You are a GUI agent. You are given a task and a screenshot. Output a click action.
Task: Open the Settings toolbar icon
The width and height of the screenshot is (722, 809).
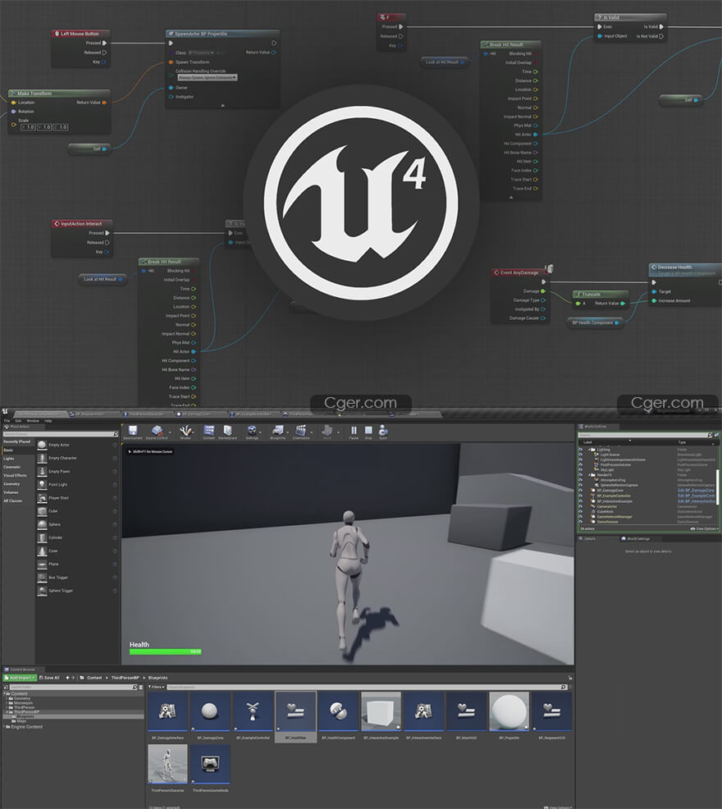pos(252,432)
